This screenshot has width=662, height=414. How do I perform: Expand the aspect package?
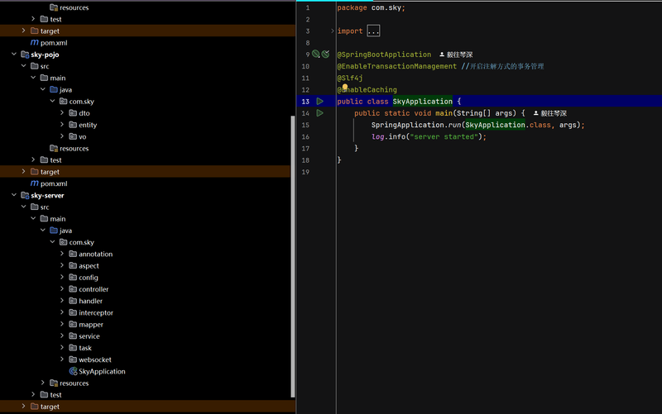pos(62,265)
